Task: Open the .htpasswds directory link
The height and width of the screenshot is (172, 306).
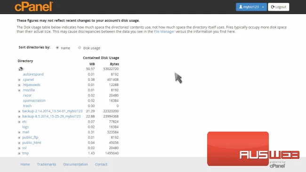Action: coord(31,85)
